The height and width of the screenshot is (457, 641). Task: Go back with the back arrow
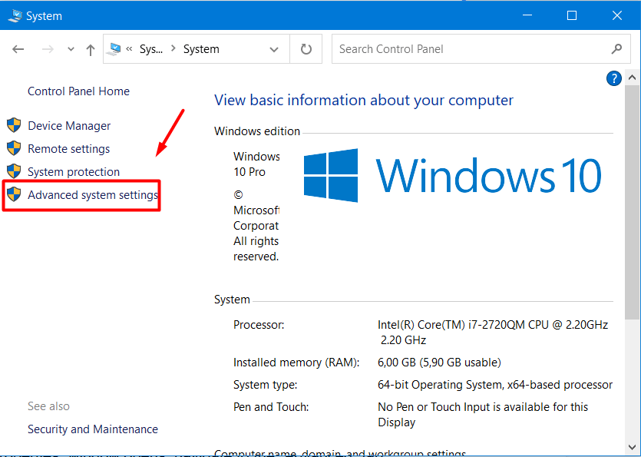18,49
